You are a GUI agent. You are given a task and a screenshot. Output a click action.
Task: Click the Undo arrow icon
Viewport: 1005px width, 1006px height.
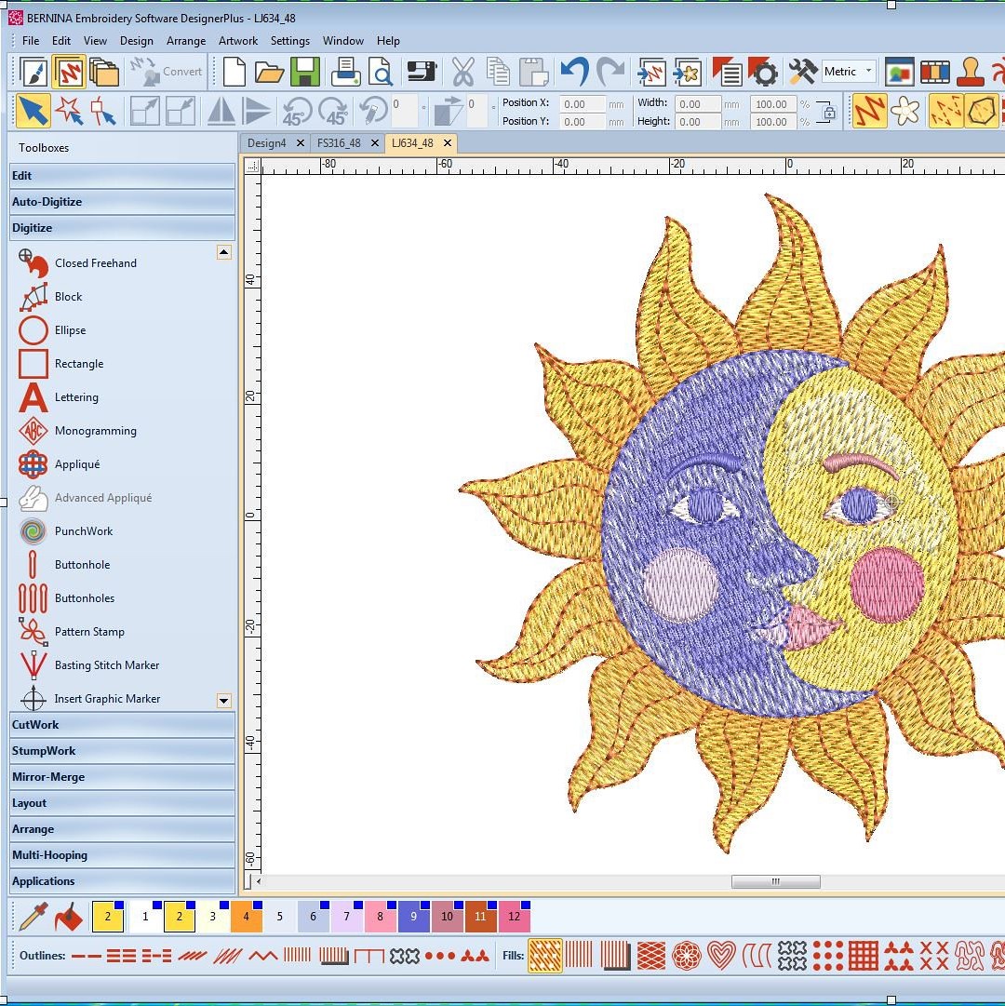pos(574,72)
